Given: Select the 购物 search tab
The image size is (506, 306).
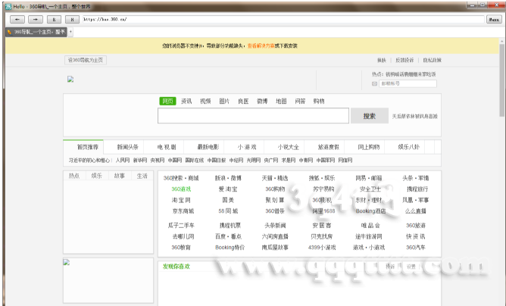Looking at the screenshot, I should [319, 101].
